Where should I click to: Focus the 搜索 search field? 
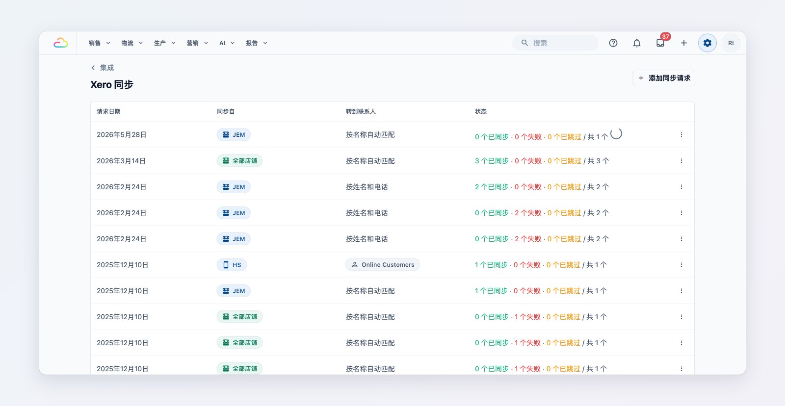(555, 43)
